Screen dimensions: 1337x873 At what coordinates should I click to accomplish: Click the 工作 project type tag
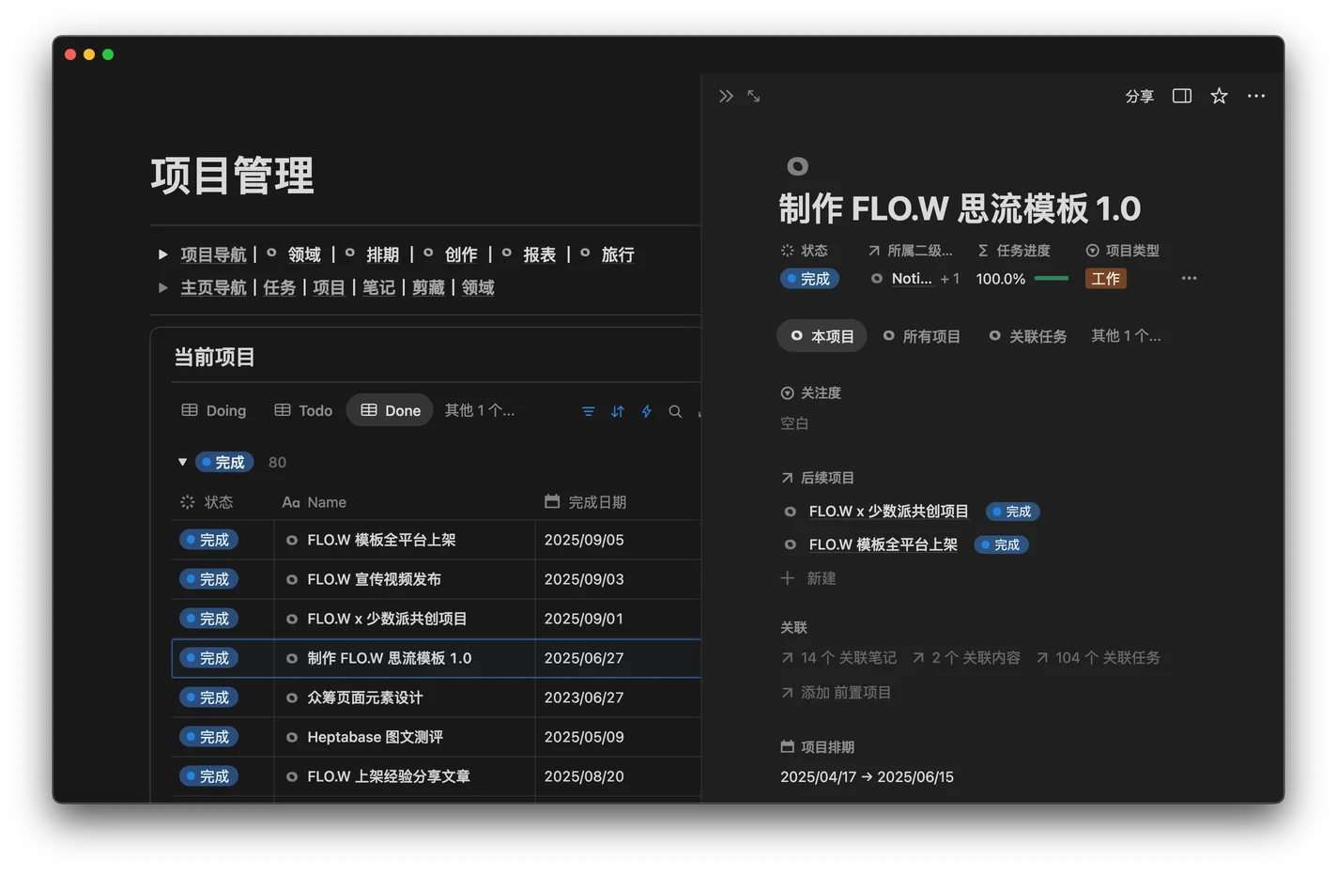click(1105, 278)
